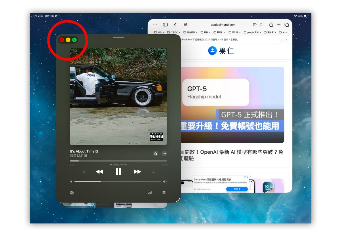Go back in Safari
The height and width of the screenshot is (237, 341).
[x=175, y=25]
